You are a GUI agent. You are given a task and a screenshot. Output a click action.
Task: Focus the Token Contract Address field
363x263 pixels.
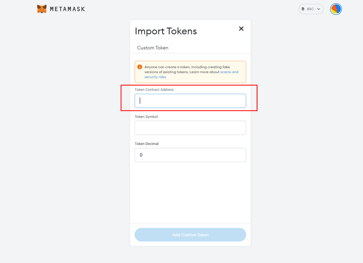click(x=190, y=101)
